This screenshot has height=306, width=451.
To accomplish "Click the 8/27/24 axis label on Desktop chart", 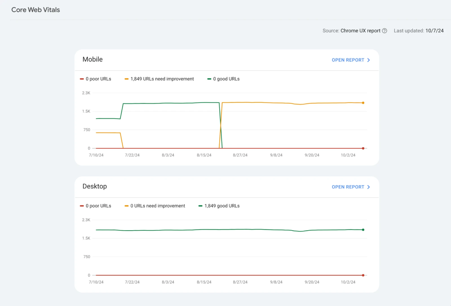I will (x=240, y=282).
